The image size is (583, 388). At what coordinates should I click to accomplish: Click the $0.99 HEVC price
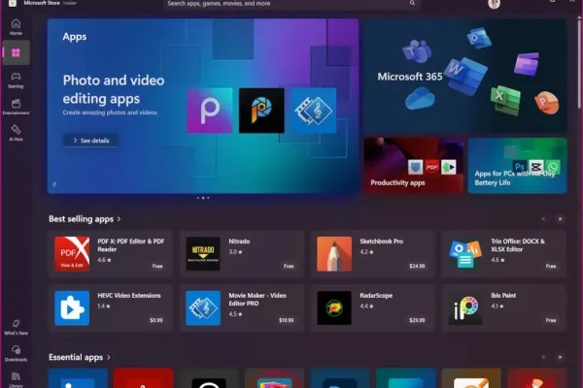coord(156,320)
